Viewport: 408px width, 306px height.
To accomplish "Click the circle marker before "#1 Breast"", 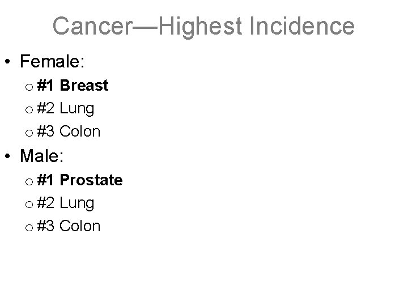I will click(28, 87).
